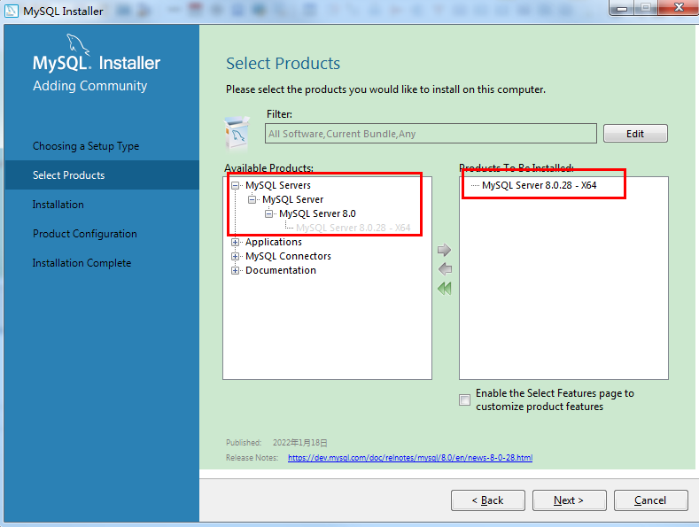Open the Product Configuration step
Image resolution: width=699 pixels, height=527 pixels.
tap(85, 234)
